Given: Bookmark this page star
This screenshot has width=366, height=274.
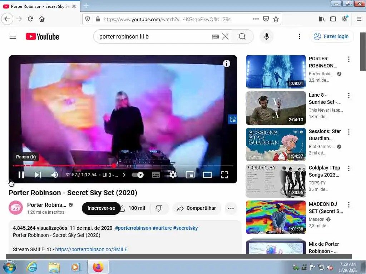Looking at the screenshot, I should coord(276,19).
